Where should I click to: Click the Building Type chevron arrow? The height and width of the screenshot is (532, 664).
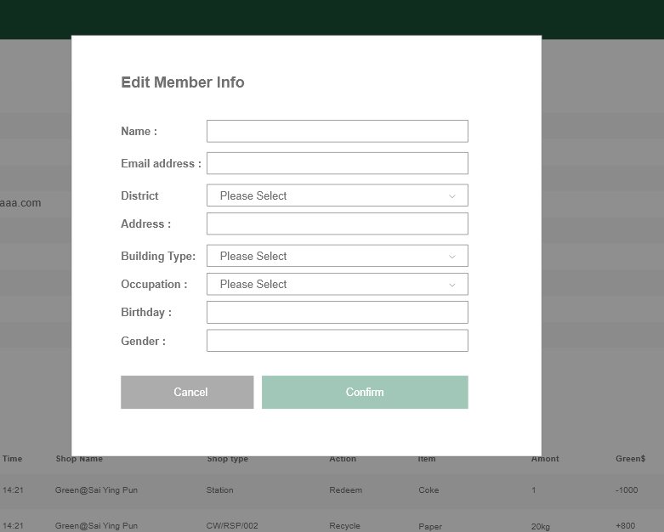pyautogui.click(x=451, y=257)
